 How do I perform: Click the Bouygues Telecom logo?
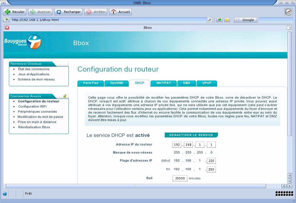(x=23, y=42)
